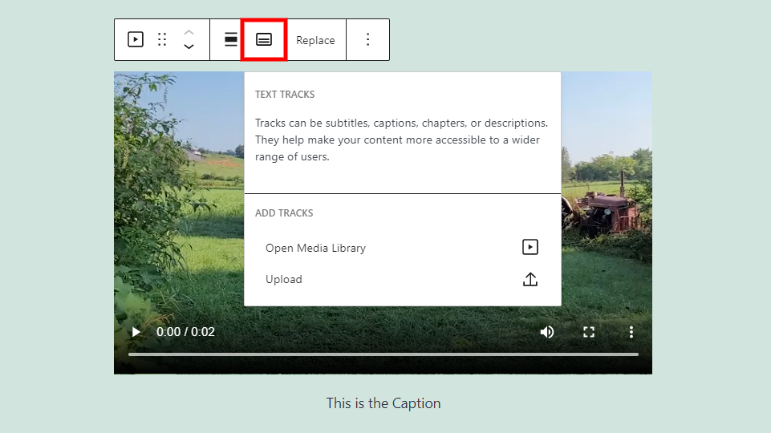The image size is (771, 433).
Task: Click the video progress bar
Action: point(383,354)
